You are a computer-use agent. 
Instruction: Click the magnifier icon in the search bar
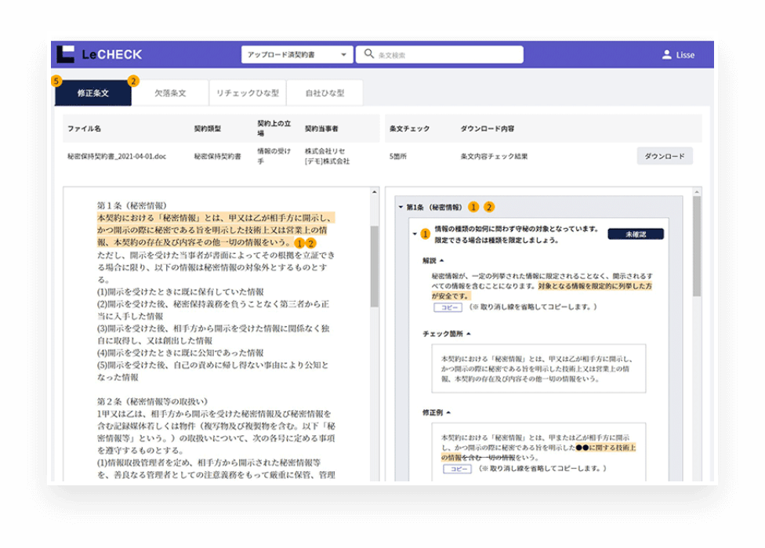pyautogui.click(x=367, y=54)
